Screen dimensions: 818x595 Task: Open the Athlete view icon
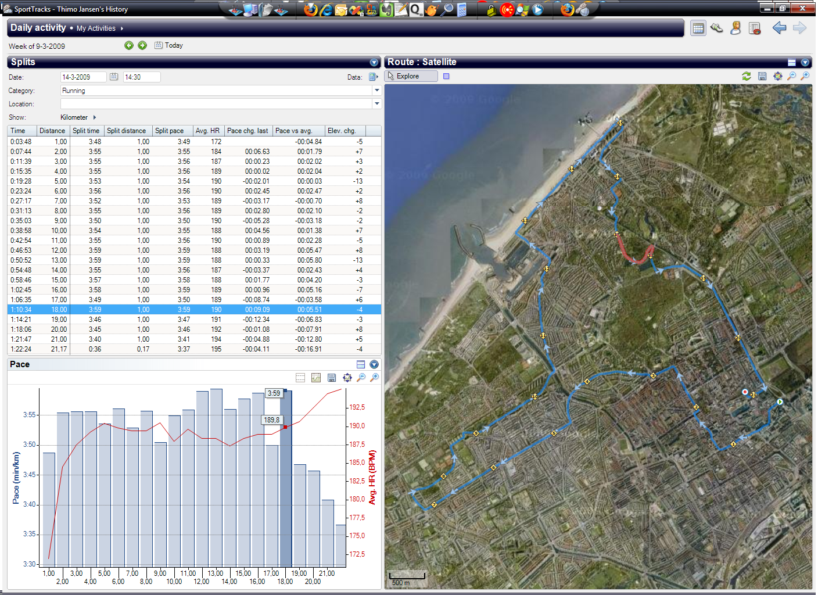click(736, 28)
